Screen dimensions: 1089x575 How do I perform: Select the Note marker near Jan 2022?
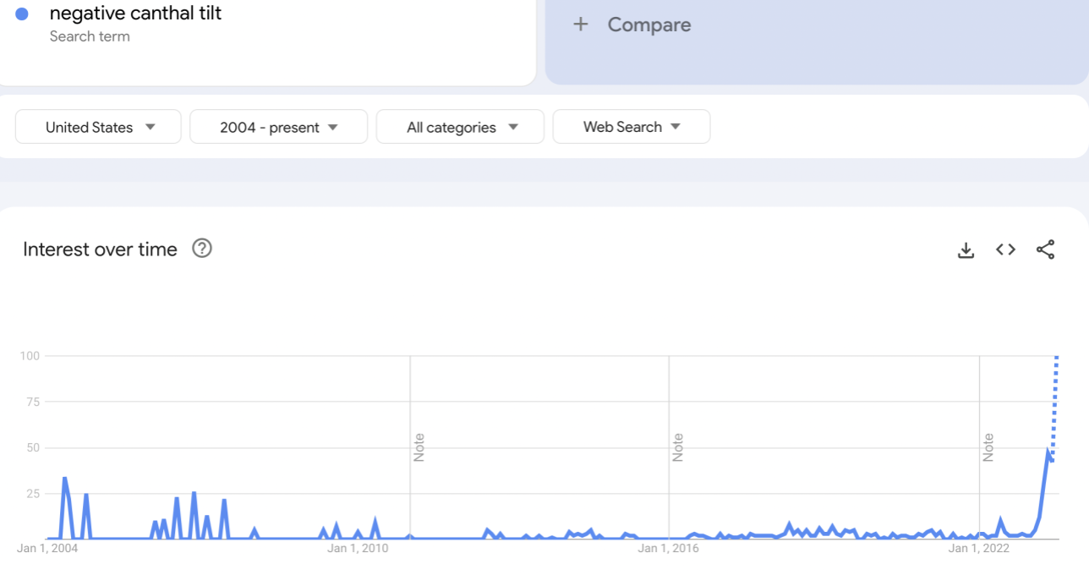[988, 447]
